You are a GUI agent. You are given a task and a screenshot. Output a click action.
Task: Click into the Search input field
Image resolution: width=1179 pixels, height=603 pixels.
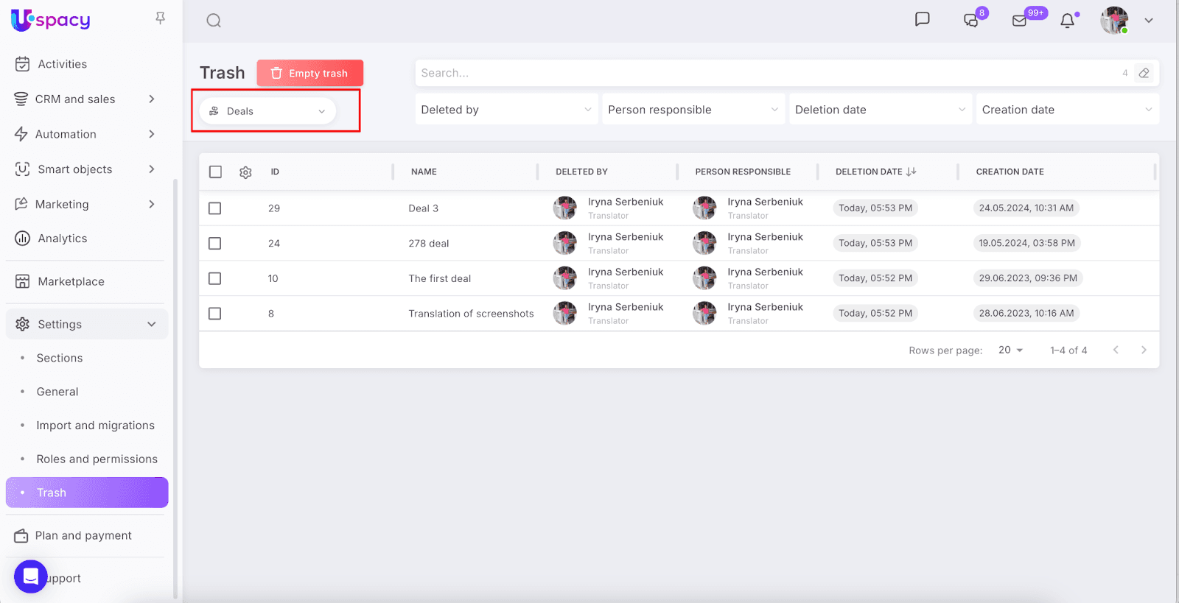[x=766, y=73]
